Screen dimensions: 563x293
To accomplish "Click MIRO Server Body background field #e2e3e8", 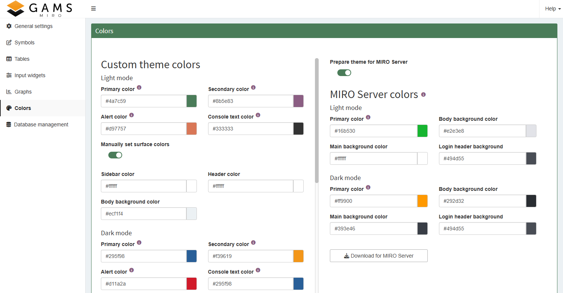I will (x=482, y=131).
